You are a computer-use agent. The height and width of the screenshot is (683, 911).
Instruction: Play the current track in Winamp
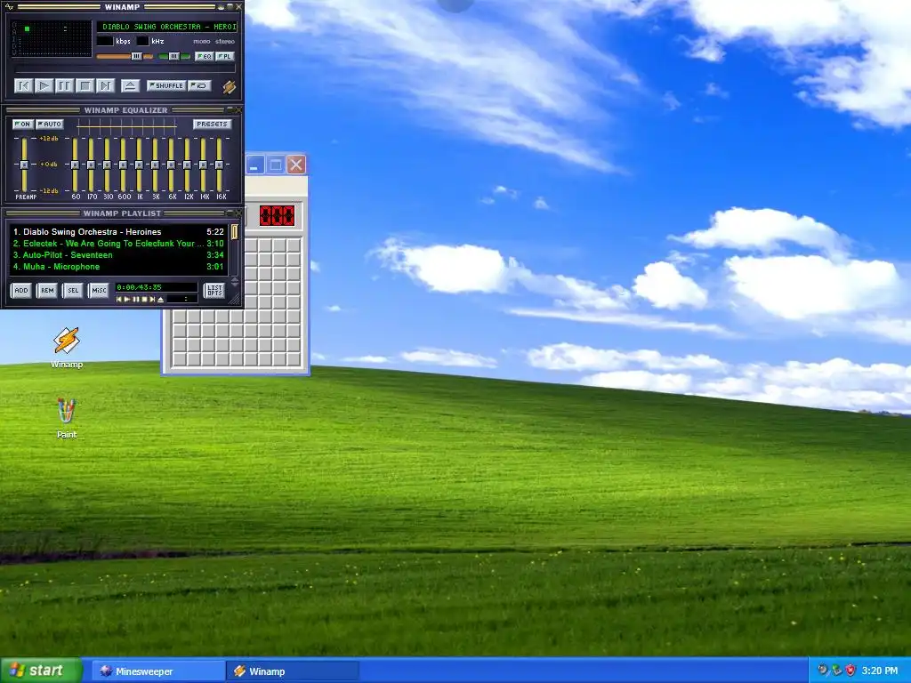tap(44, 86)
